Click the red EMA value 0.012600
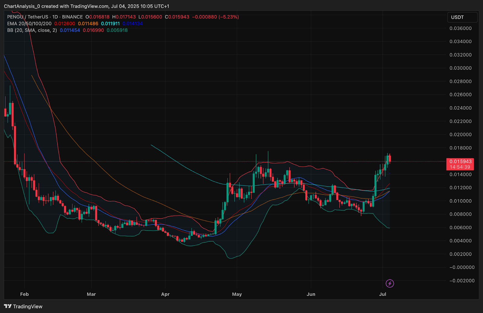The image size is (483, 313). (65, 24)
